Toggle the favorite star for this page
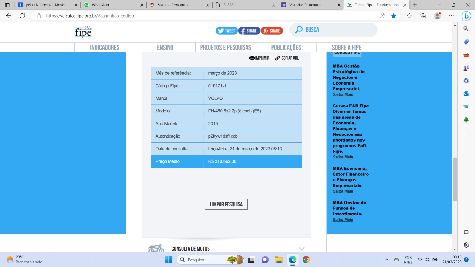This screenshot has width=475, height=267. [x=394, y=16]
